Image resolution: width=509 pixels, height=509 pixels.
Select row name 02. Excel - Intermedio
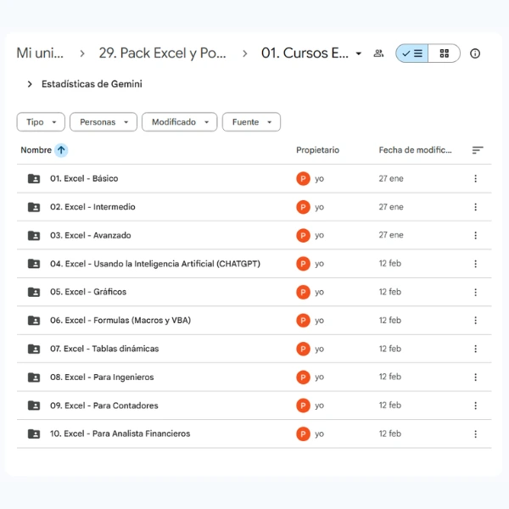coord(92,207)
